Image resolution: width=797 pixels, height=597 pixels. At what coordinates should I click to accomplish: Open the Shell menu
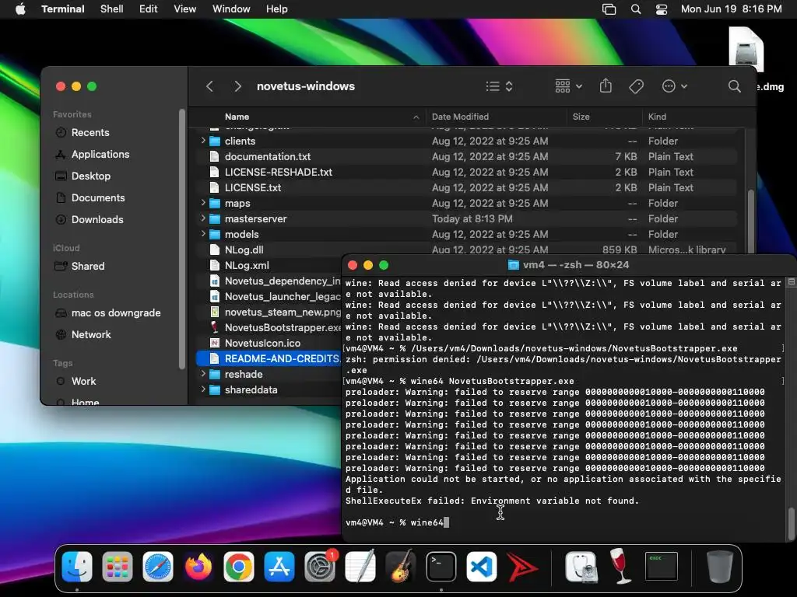click(x=112, y=9)
